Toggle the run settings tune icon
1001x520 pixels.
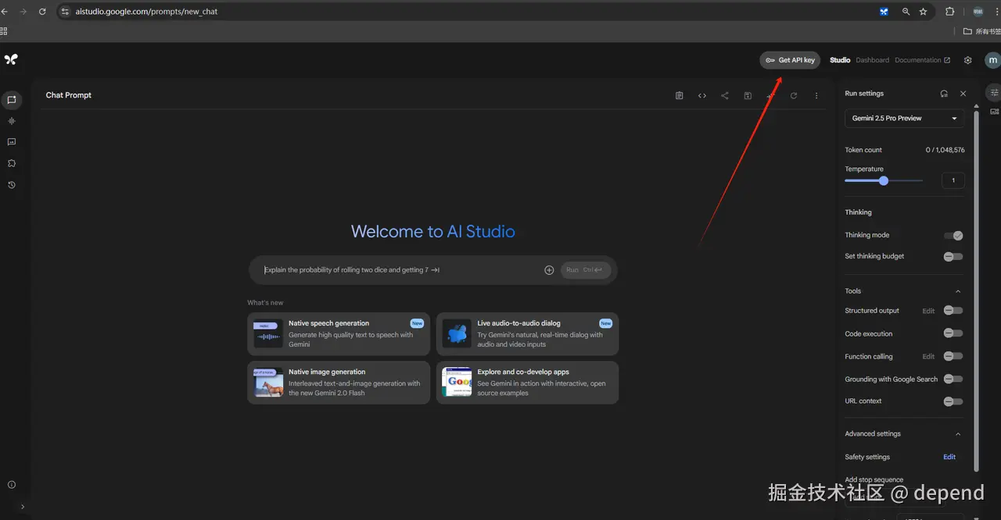[x=994, y=92]
